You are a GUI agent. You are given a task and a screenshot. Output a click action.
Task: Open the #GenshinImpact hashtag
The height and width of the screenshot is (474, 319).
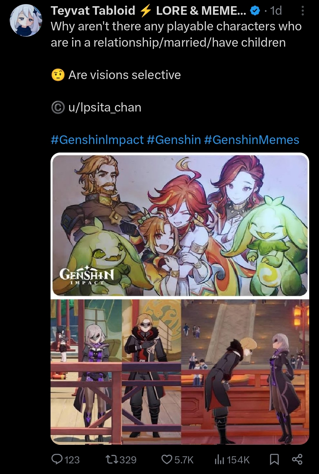[x=97, y=140]
